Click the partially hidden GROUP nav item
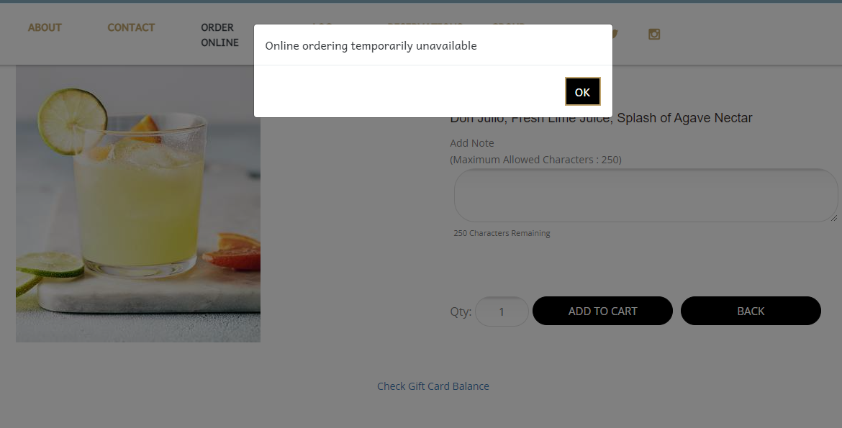This screenshot has height=428, width=842. point(508,24)
